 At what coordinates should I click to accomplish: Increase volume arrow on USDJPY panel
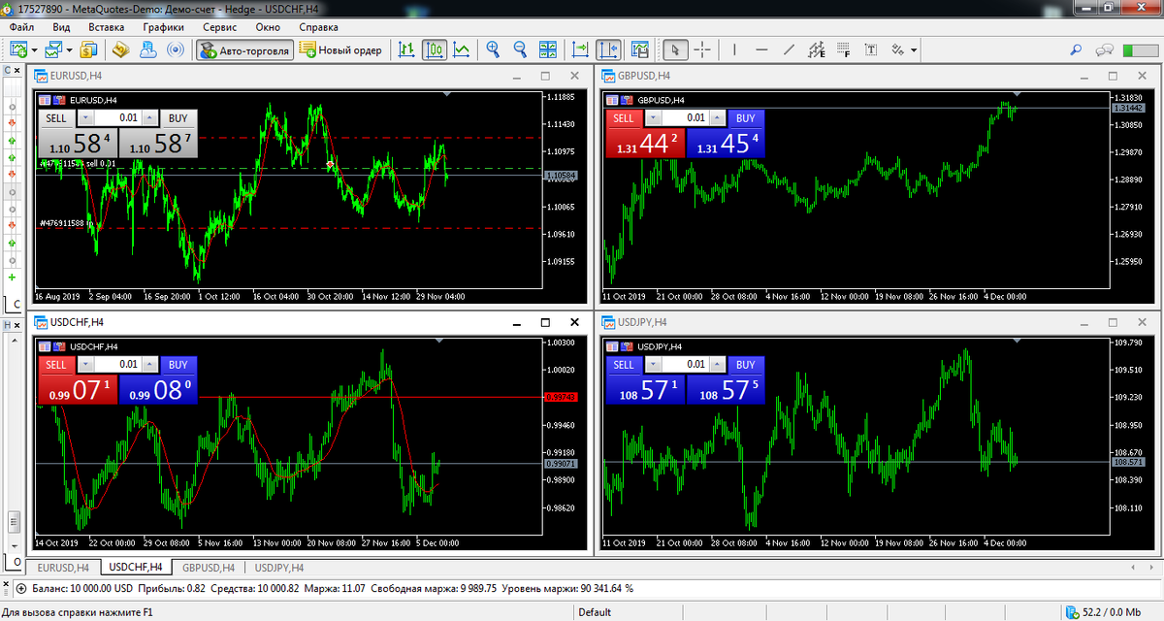click(716, 365)
